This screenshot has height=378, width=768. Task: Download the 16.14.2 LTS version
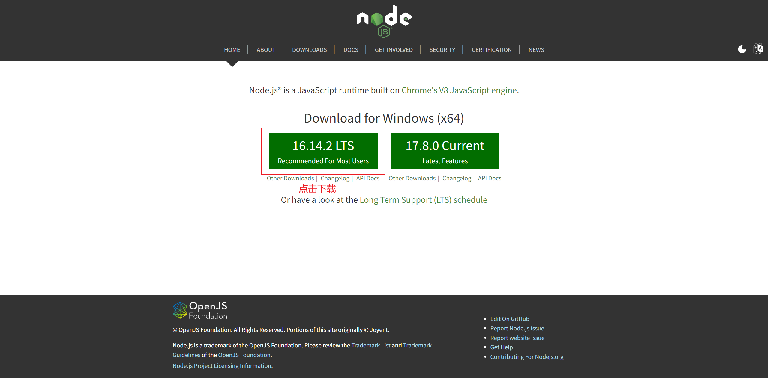(323, 151)
